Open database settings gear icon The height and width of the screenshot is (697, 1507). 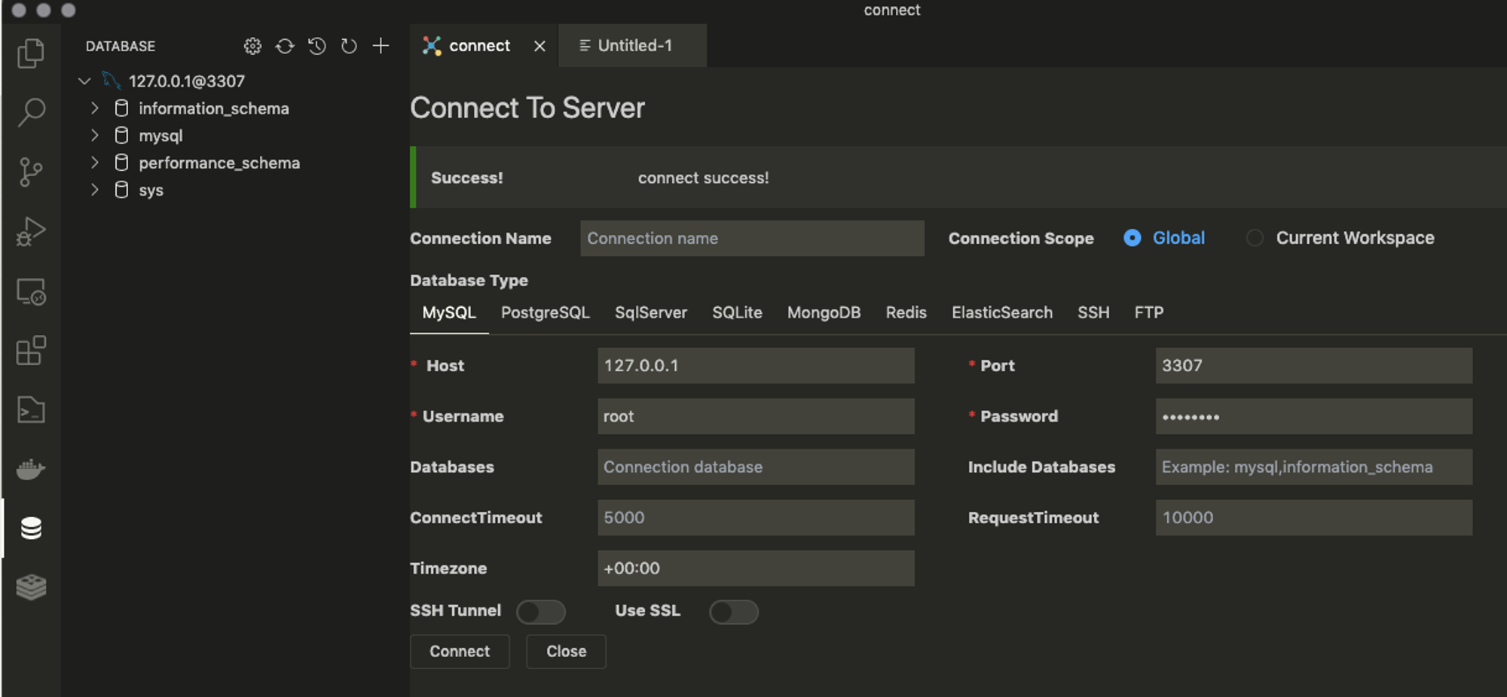pyautogui.click(x=252, y=46)
